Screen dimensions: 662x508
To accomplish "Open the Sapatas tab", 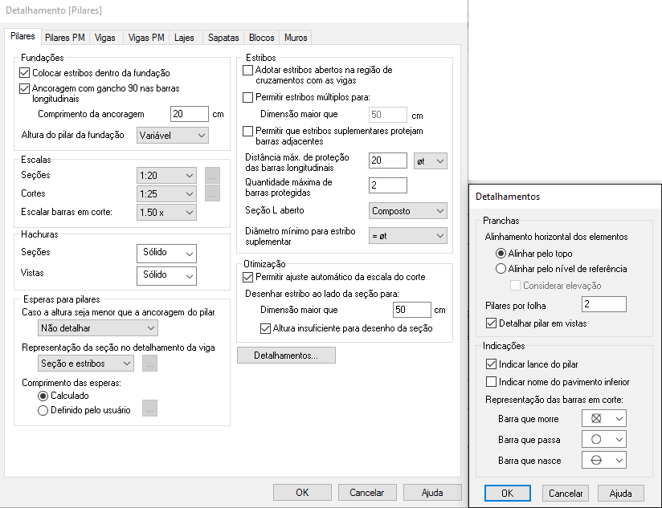I will pos(223,38).
